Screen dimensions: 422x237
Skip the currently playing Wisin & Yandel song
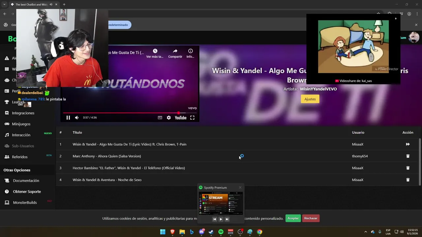[x=408, y=144]
